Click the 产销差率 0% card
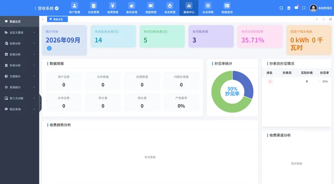This screenshot has height=184, width=334. pyautogui.click(x=181, y=103)
